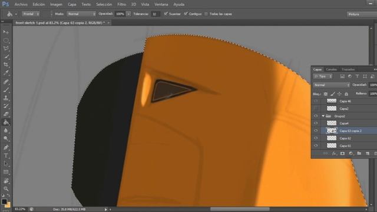Image resolution: width=377 pixels, height=212 pixels.
Task: Select the Path Selection arrow tool
Action: coord(6,164)
